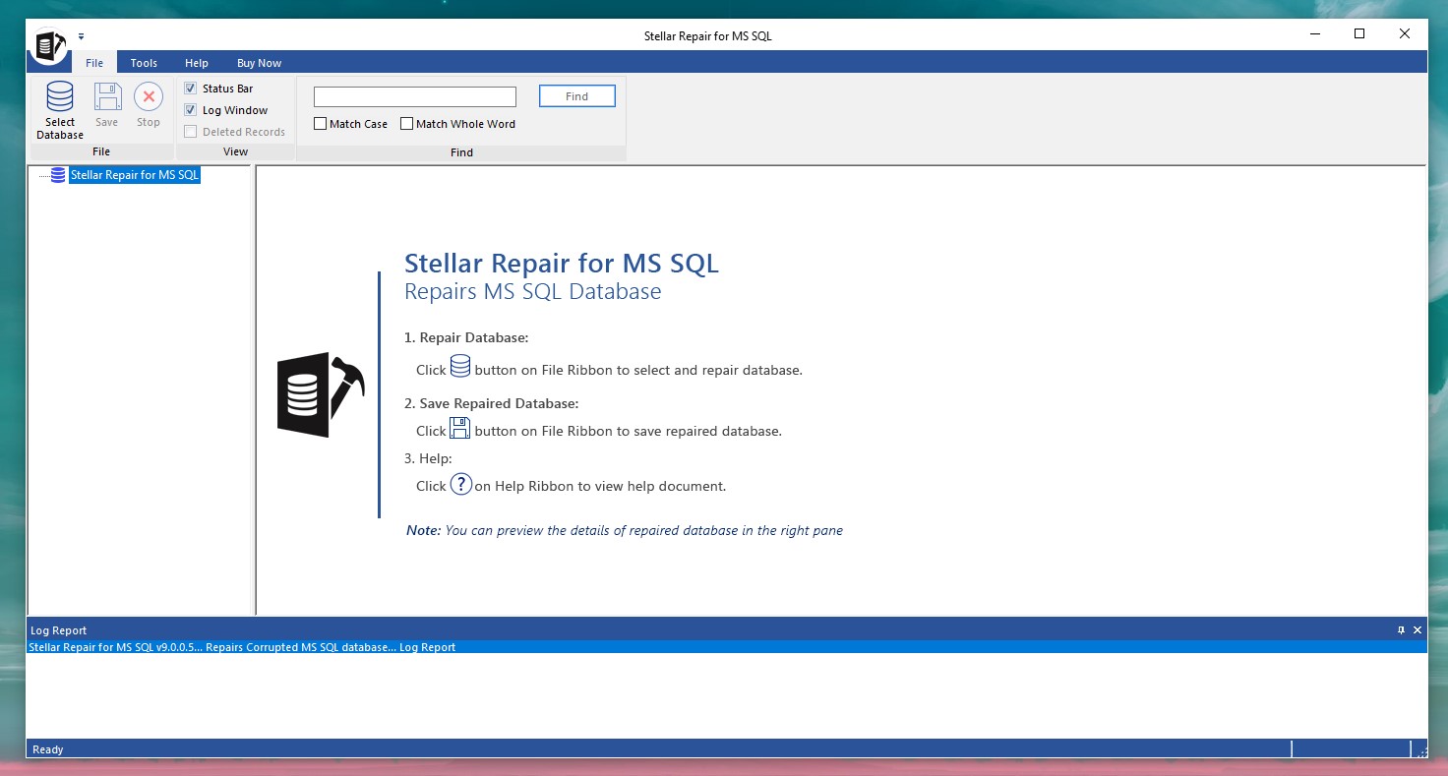Click the large hammer database logo
The height and width of the screenshot is (776, 1448).
tap(321, 394)
